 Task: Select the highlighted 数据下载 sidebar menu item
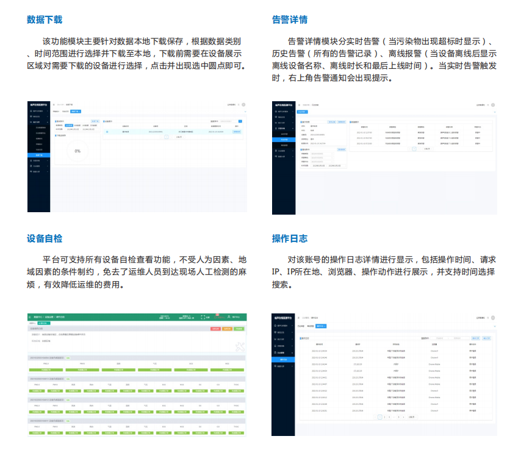point(39,155)
